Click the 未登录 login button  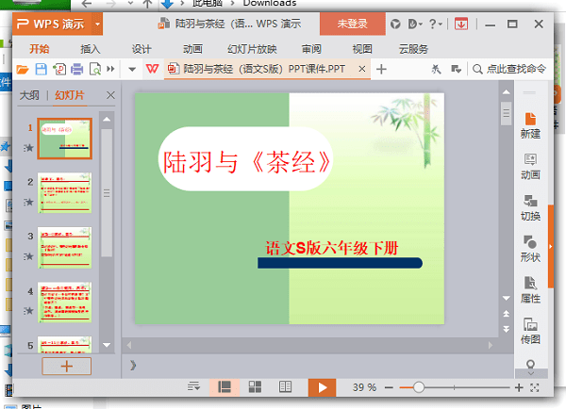tap(352, 25)
